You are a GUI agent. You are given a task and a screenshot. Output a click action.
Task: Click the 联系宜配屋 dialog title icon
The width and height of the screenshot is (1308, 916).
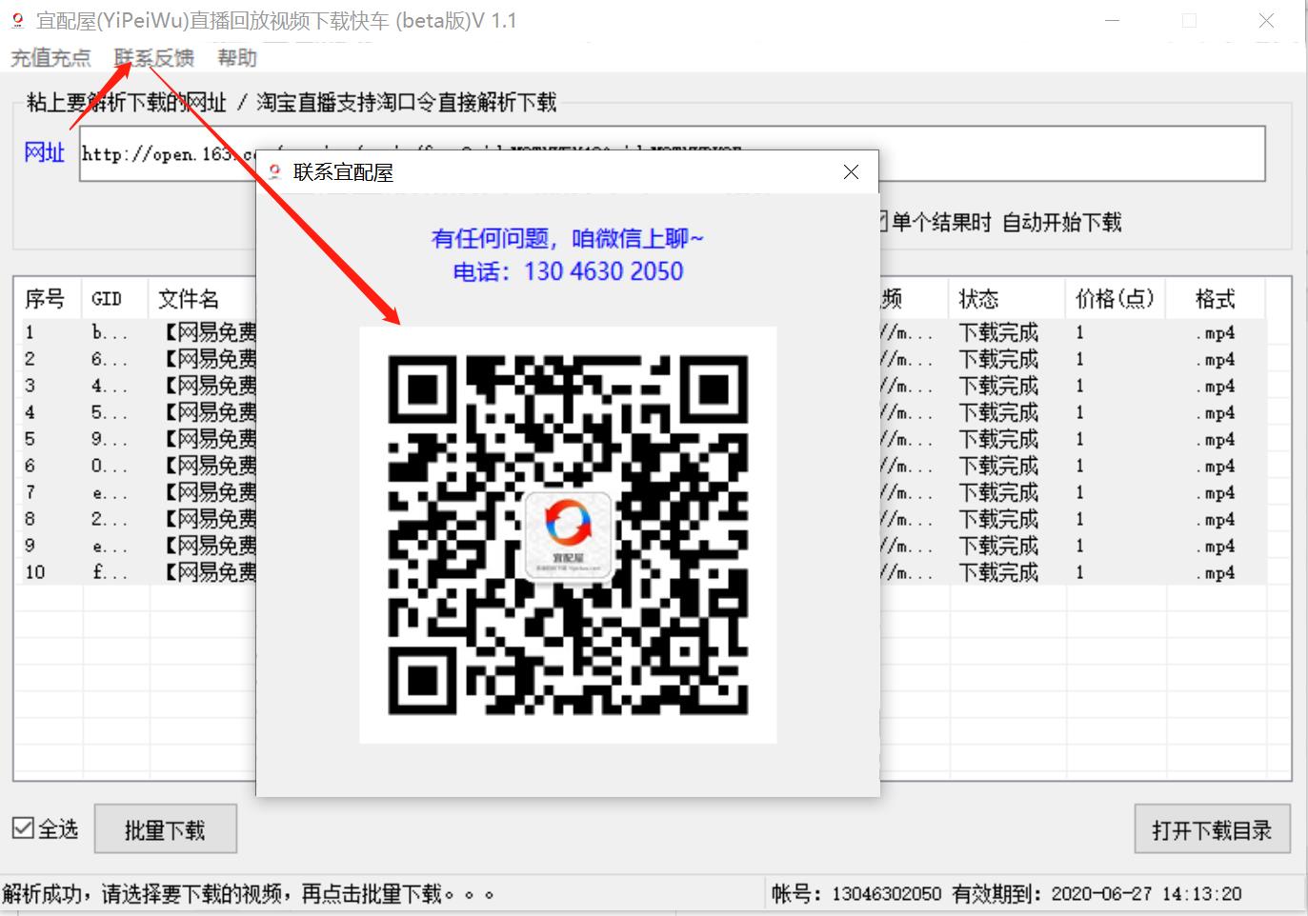tap(275, 172)
